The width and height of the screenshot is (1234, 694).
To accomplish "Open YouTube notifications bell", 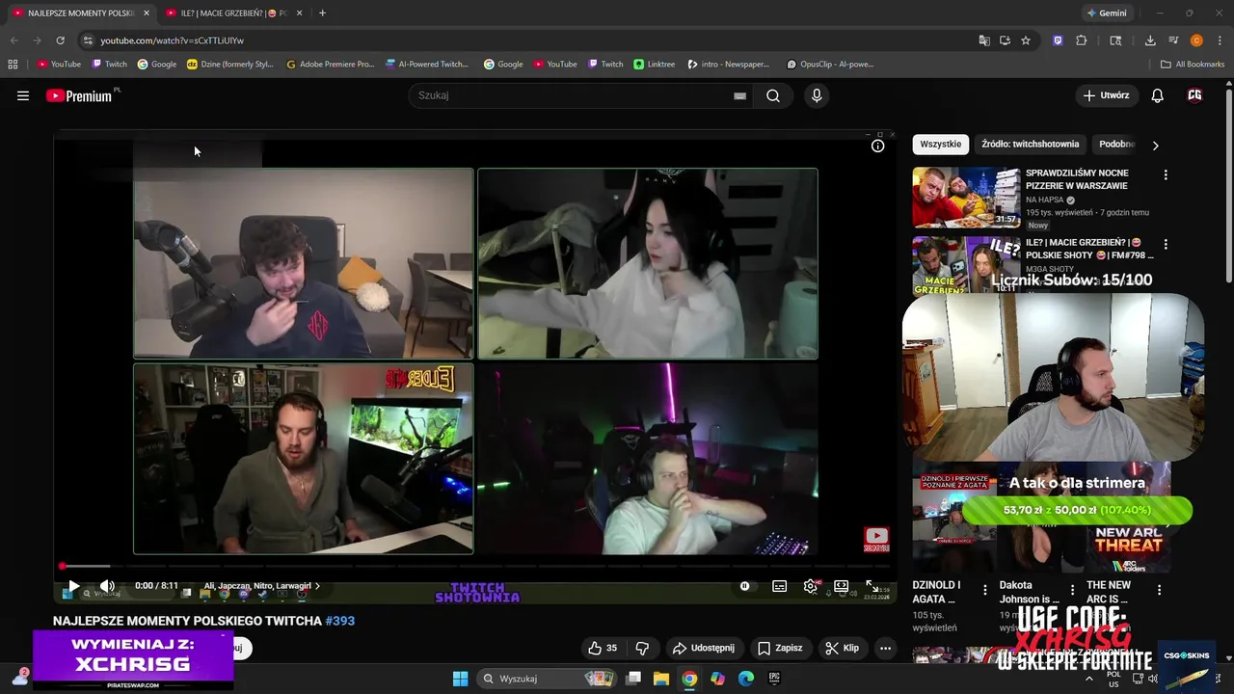I will pyautogui.click(x=1158, y=95).
